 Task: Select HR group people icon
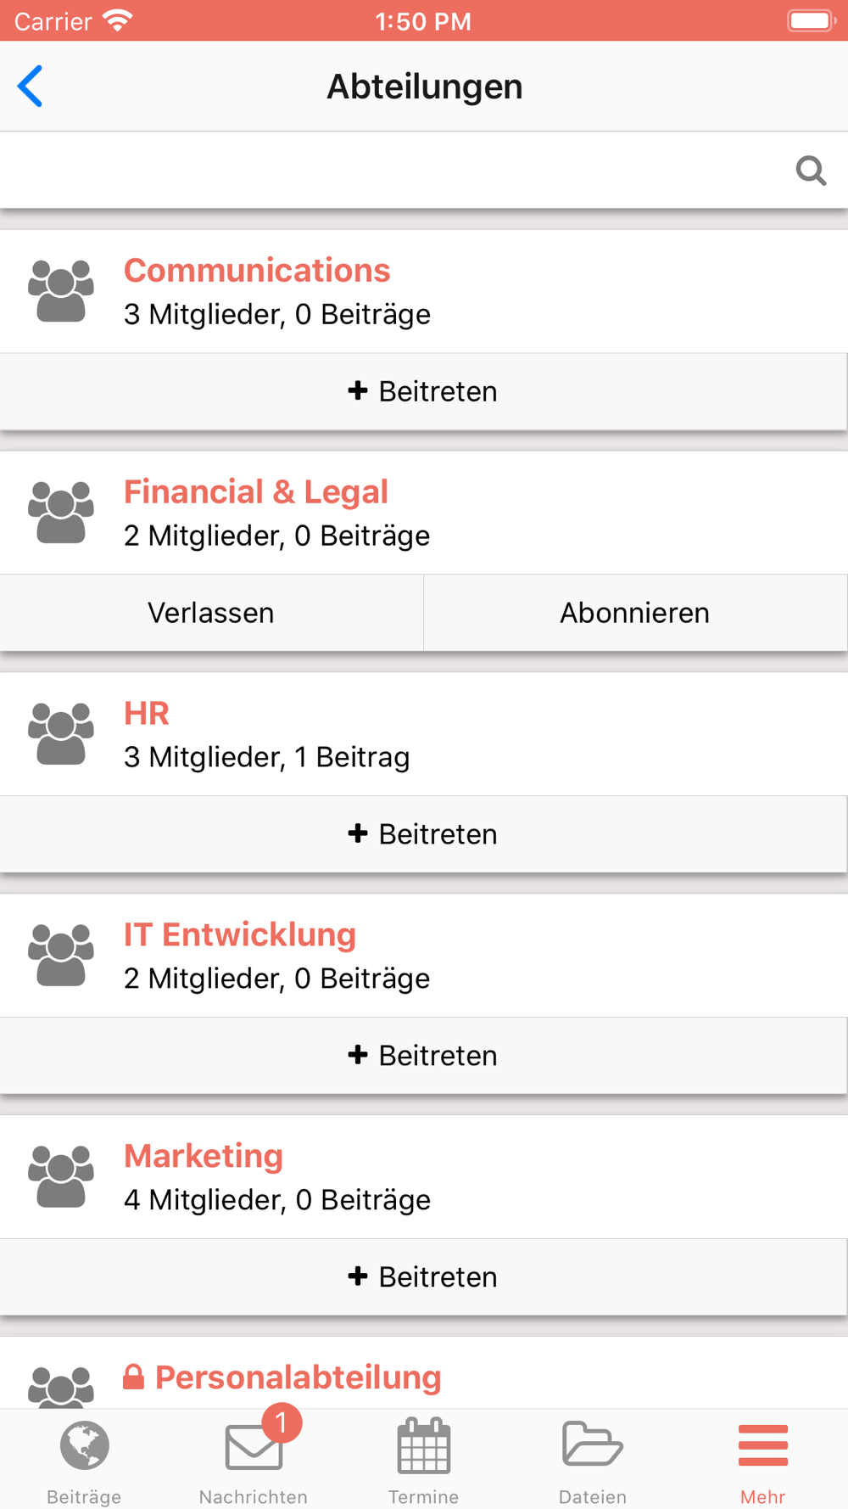pos(61,734)
